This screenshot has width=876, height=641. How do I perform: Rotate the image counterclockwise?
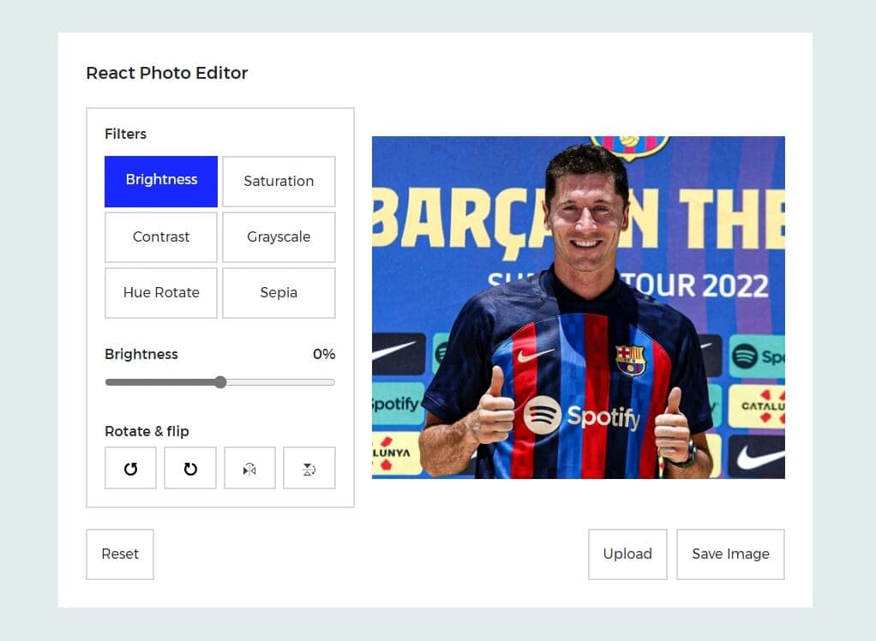pyautogui.click(x=130, y=468)
